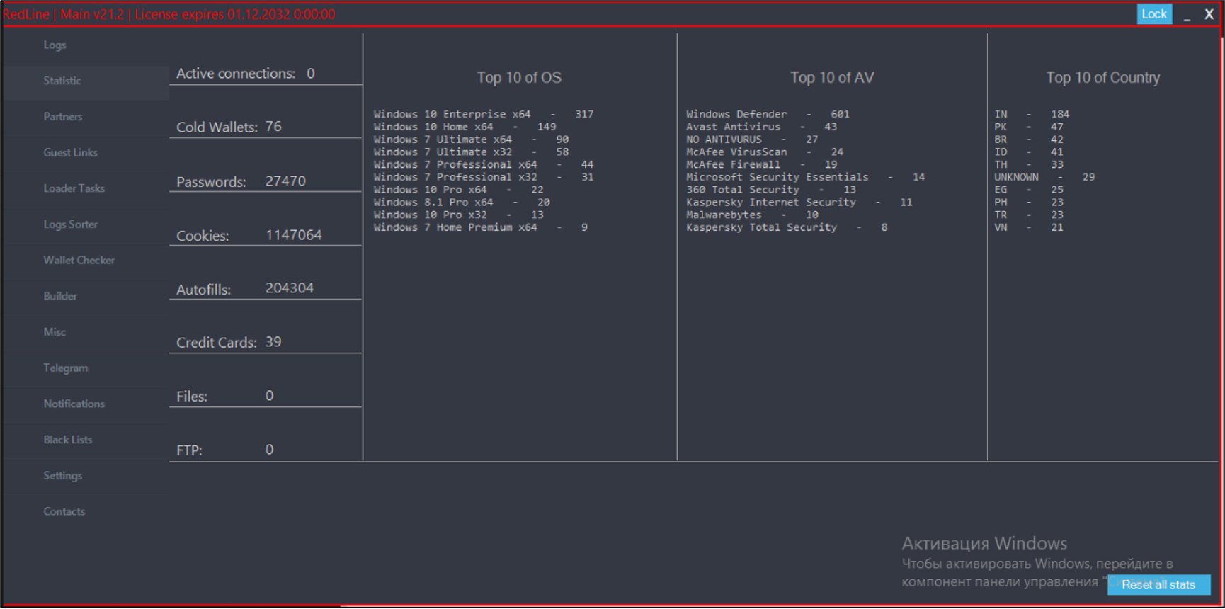Open Settings from the sidebar
Screen dimensions: 1225x609
(62, 476)
